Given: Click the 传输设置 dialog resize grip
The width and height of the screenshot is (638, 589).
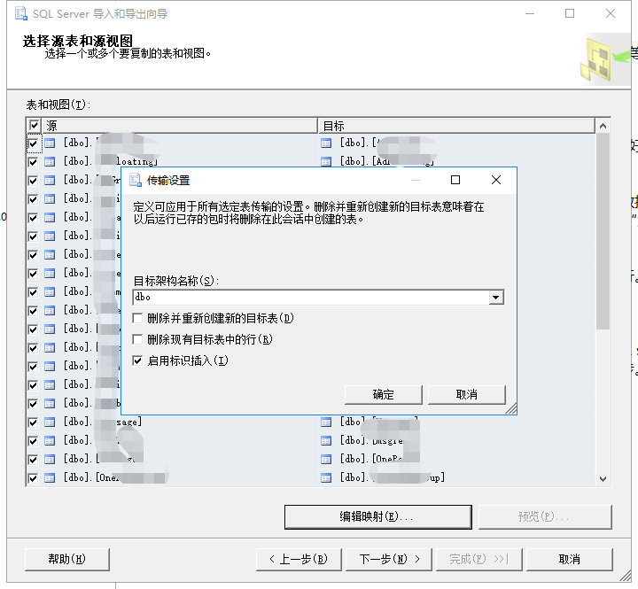Looking at the screenshot, I should pos(511,409).
